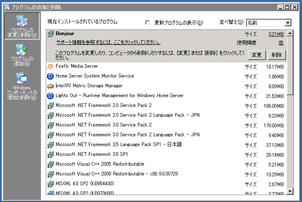
Task: Click size 21.53MB of Lights Out
Action: pos(275,96)
